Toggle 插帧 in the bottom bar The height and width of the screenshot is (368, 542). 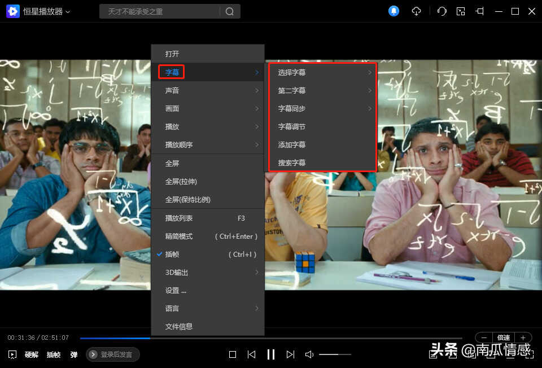tap(54, 354)
